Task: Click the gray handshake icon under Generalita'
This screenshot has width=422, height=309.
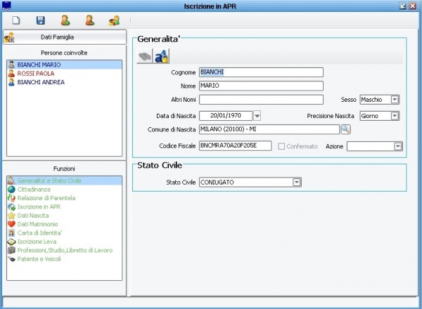Action: click(144, 57)
